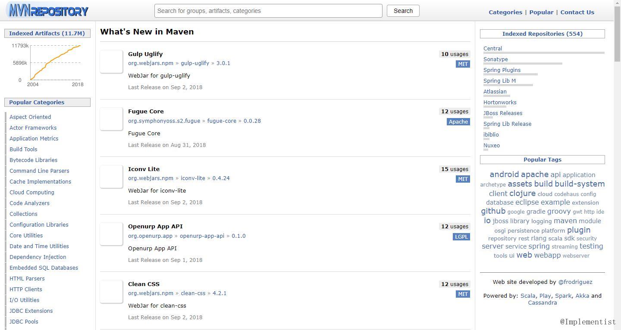The image size is (621, 330).
Task: Open Categories in top navigation
Action: [505, 12]
